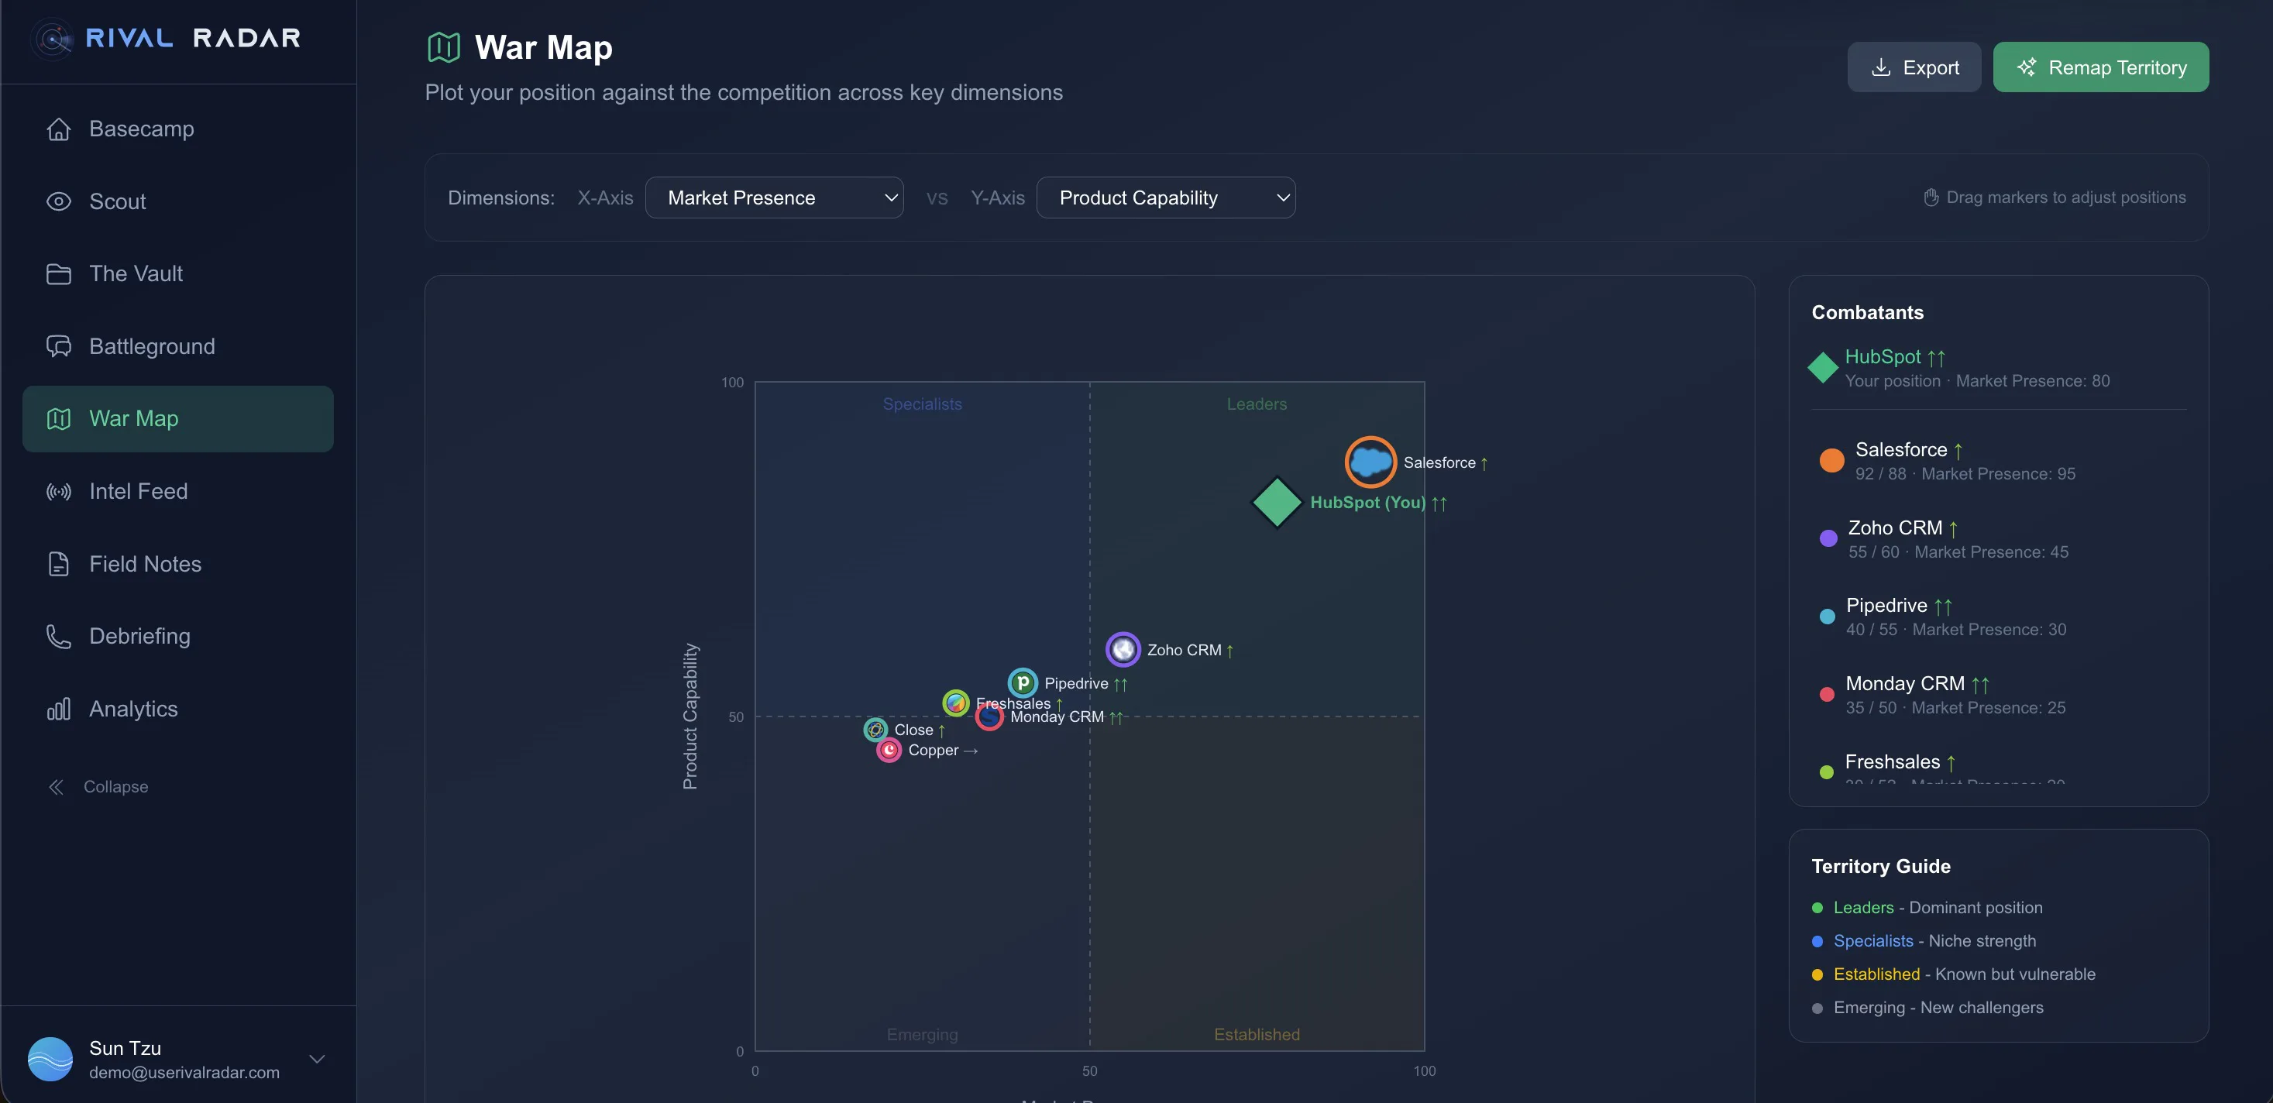
Task: Click the Close CRM marker icon
Action: pos(875,730)
